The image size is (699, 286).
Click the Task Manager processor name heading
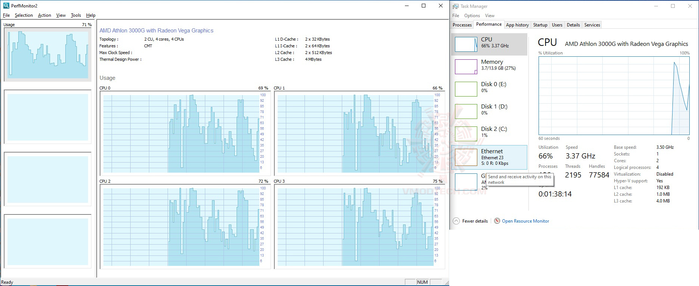click(x=626, y=44)
